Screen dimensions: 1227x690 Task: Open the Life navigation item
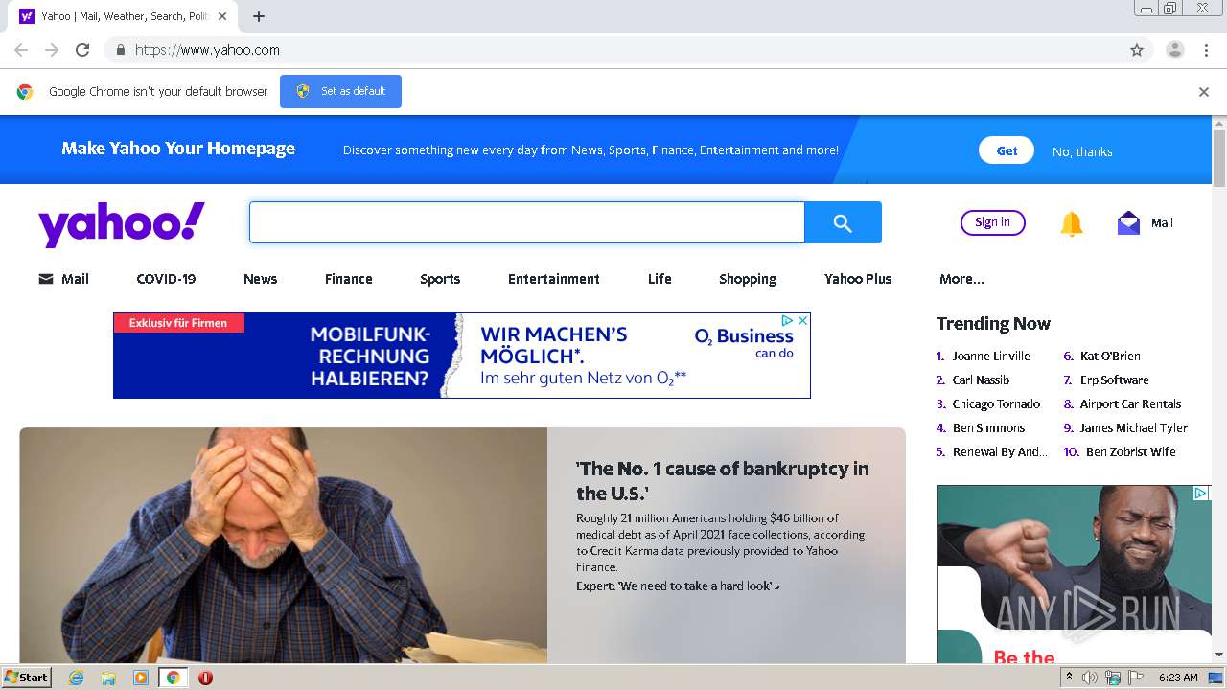[x=660, y=279]
